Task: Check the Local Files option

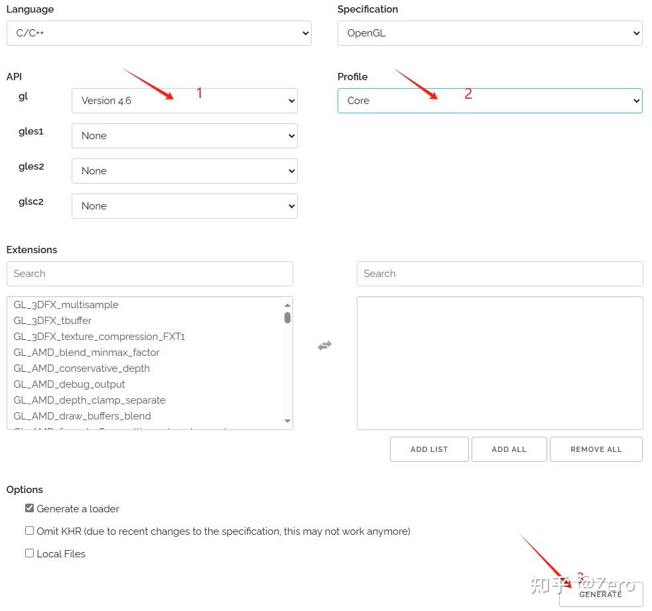Action: click(30, 553)
